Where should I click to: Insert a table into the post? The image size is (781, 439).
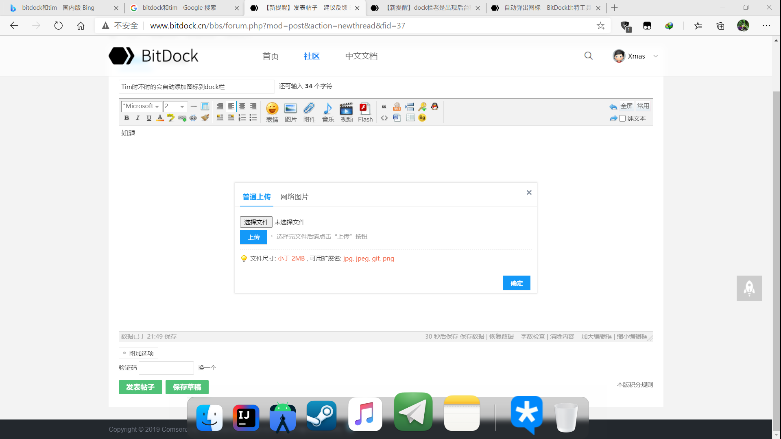205,106
